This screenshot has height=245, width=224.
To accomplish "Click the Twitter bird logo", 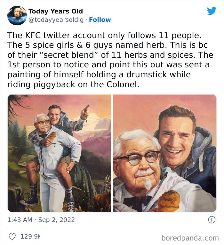I will [x=212, y=11].
